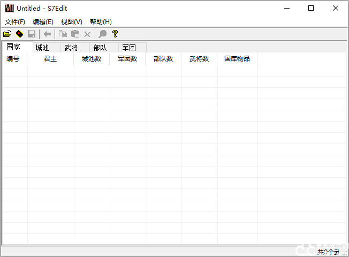Click the paste clipboard icon
Screen dimensions: 349x257
[75, 34]
